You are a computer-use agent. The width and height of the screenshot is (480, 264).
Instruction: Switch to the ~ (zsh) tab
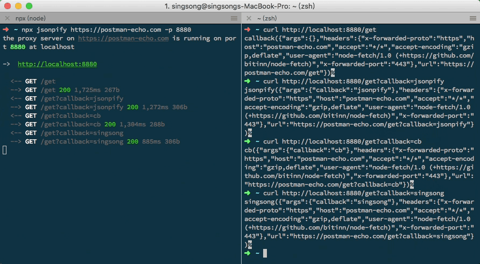click(267, 18)
